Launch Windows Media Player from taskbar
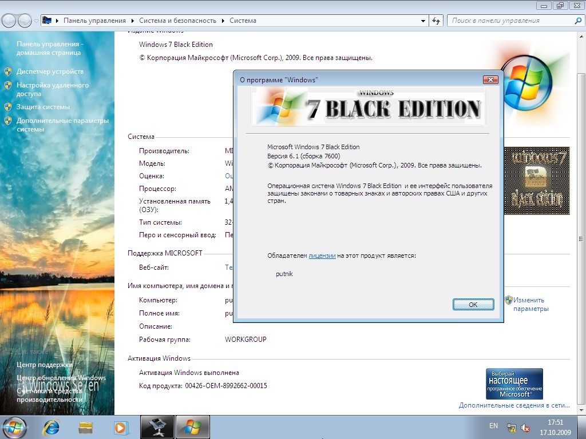The width and height of the screenshot is (586, 439). (120, 427)
